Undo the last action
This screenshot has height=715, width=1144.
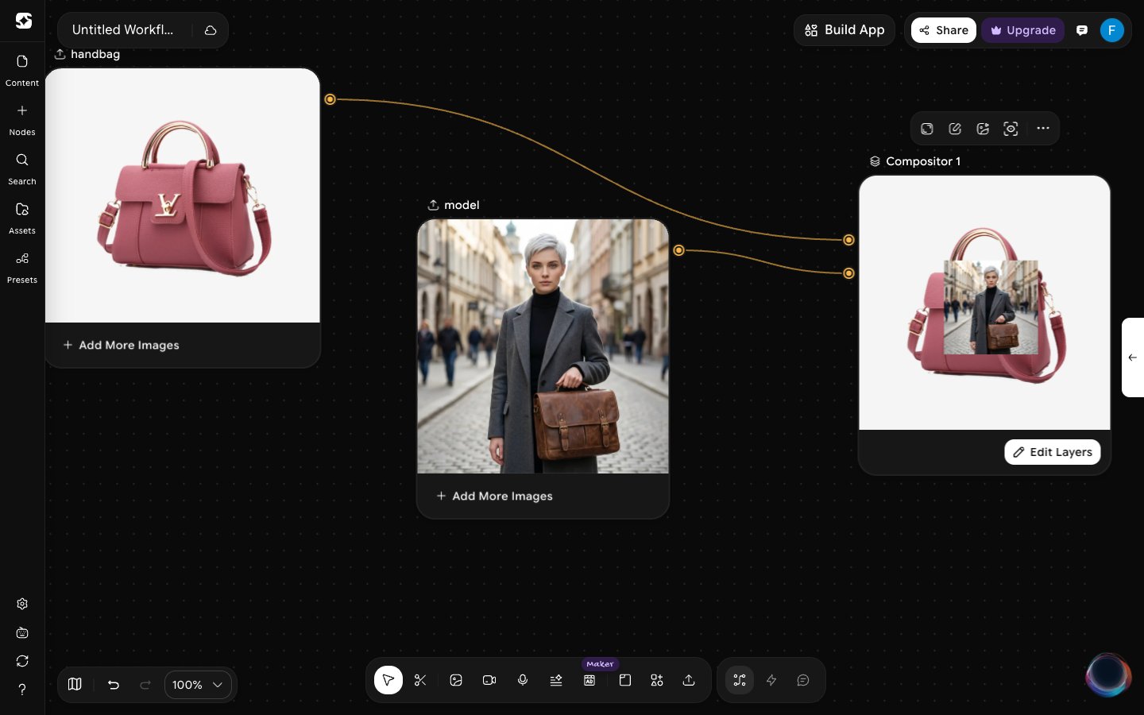pos(114,684)
